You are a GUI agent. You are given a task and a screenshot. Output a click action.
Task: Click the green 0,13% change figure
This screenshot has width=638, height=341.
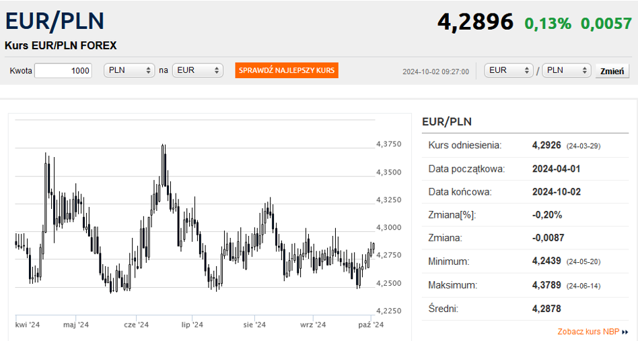tap(548, 24)
